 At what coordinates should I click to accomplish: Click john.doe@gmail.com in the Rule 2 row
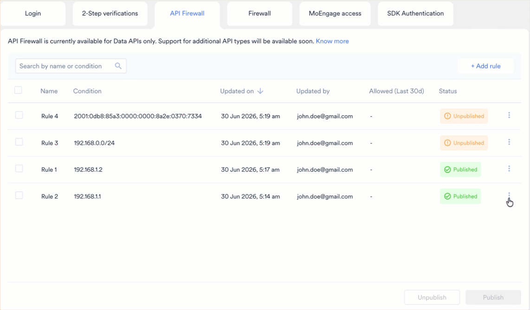(325, 197)
